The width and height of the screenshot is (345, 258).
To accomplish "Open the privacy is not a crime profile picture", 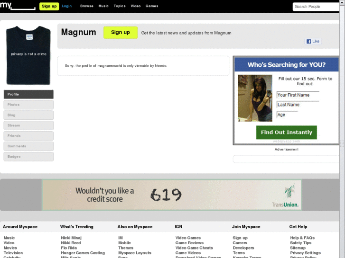I will (x=28, y=55).
